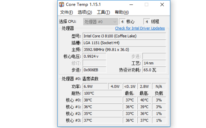The height and width of the screenshot is (128, 206).
Task: Select the 65.0 瓦 TDP field
Action: tap(154, 70)
